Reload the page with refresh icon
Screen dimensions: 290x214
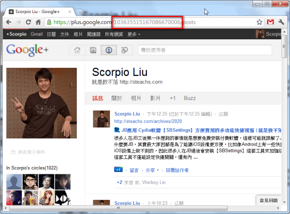tap(29, 22)
